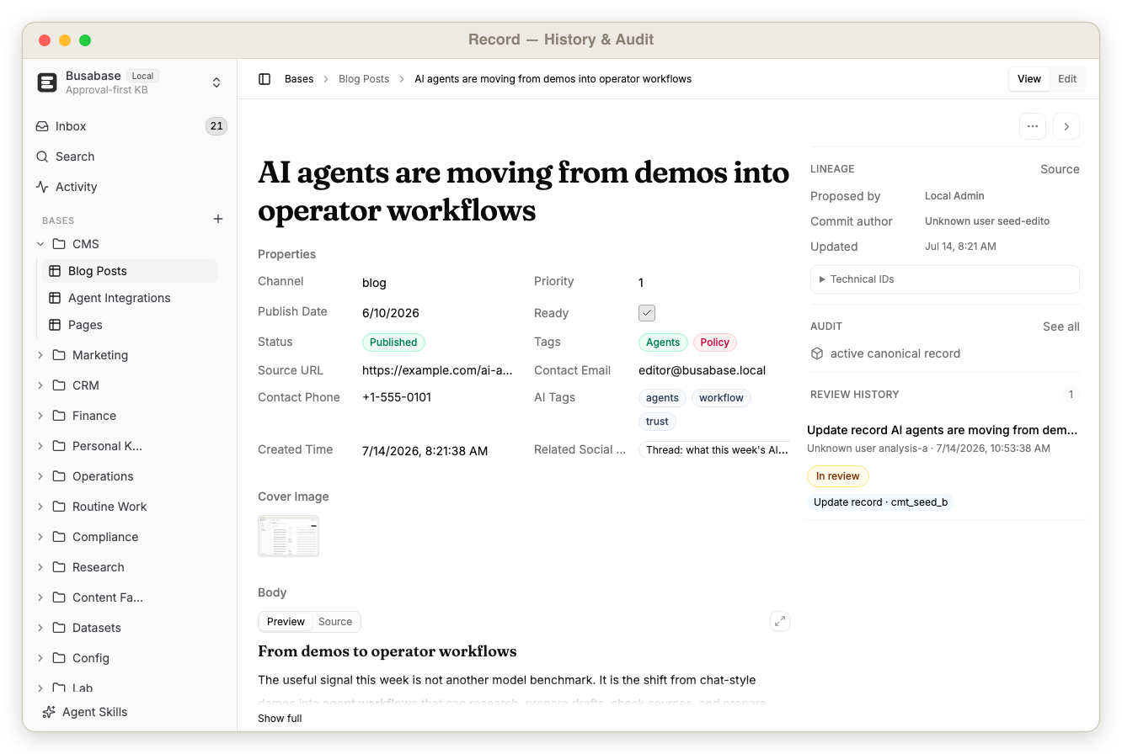1122x754 pixels.
Task: Click the Publish Date 6/10/2026 value
Action: click(x=391, y=313)
